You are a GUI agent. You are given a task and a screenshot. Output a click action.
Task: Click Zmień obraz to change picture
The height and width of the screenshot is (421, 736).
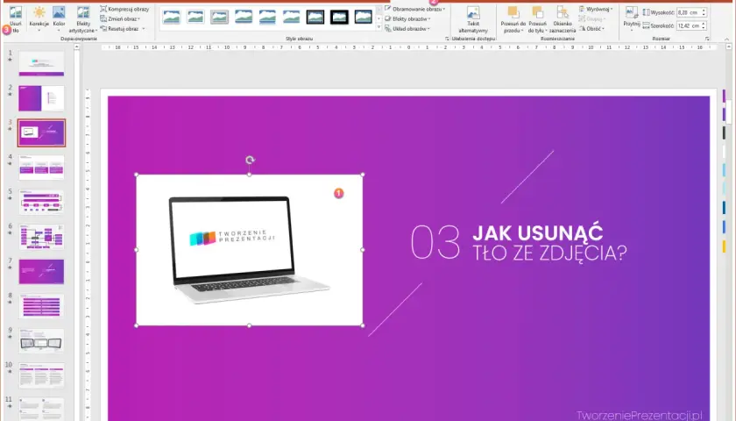click(121, 18)
